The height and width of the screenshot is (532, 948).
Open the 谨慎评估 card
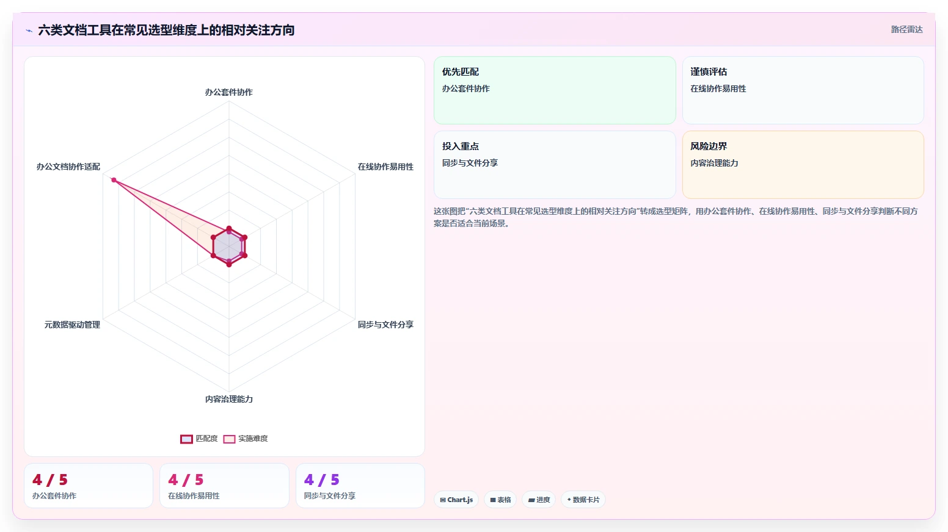click(803, 90)
